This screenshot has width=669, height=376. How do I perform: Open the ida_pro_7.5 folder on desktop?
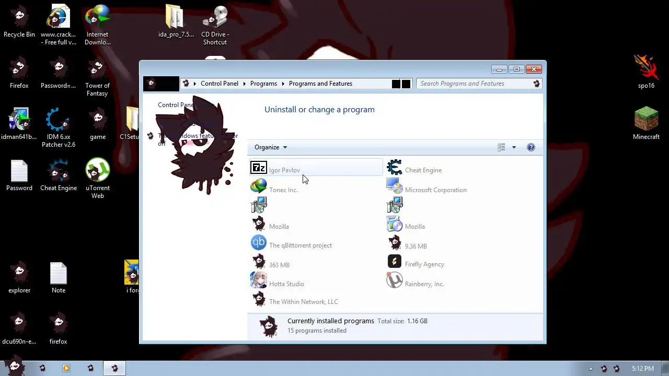(x=176, y=22)
